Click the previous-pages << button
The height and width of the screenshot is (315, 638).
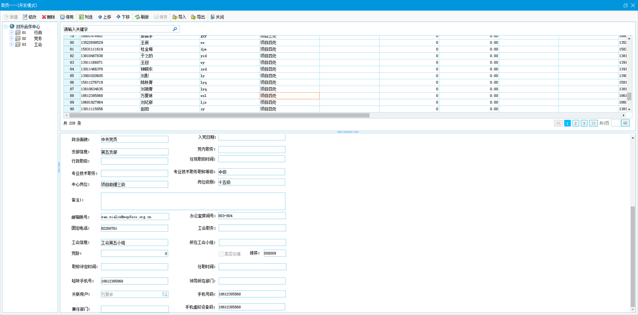tap(558, 123)
